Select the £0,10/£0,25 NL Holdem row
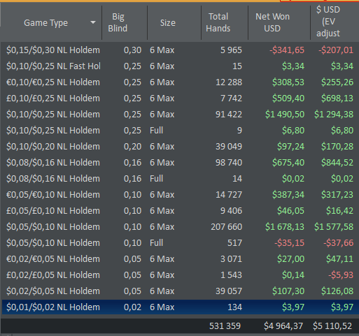359x336 pixels. pyautogui.click(x=180, y=98)
